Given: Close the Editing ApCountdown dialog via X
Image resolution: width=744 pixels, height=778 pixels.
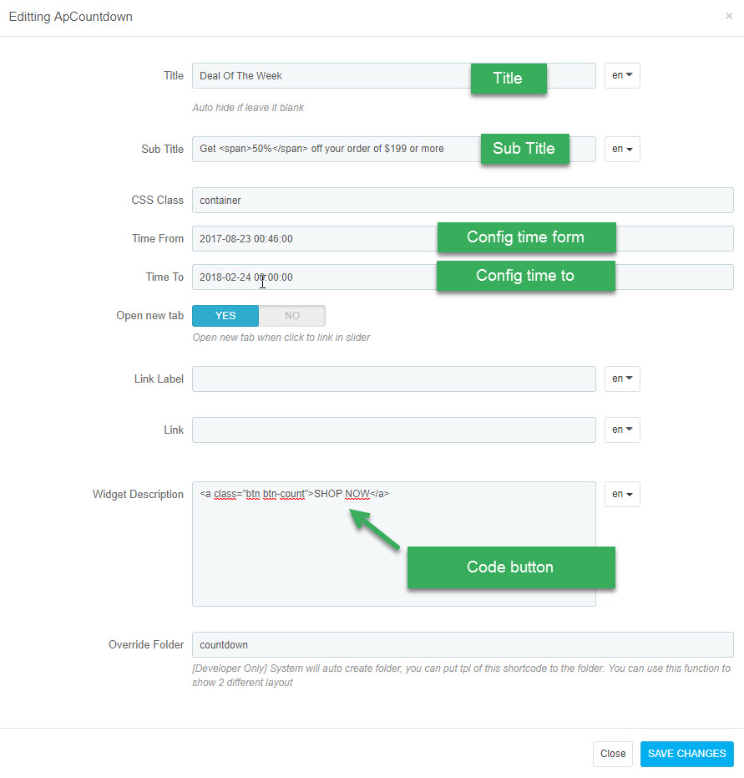Looking at the screenshot, I should (729, 16).
